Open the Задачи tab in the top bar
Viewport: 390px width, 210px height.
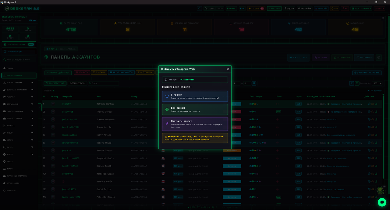(289, 9)
